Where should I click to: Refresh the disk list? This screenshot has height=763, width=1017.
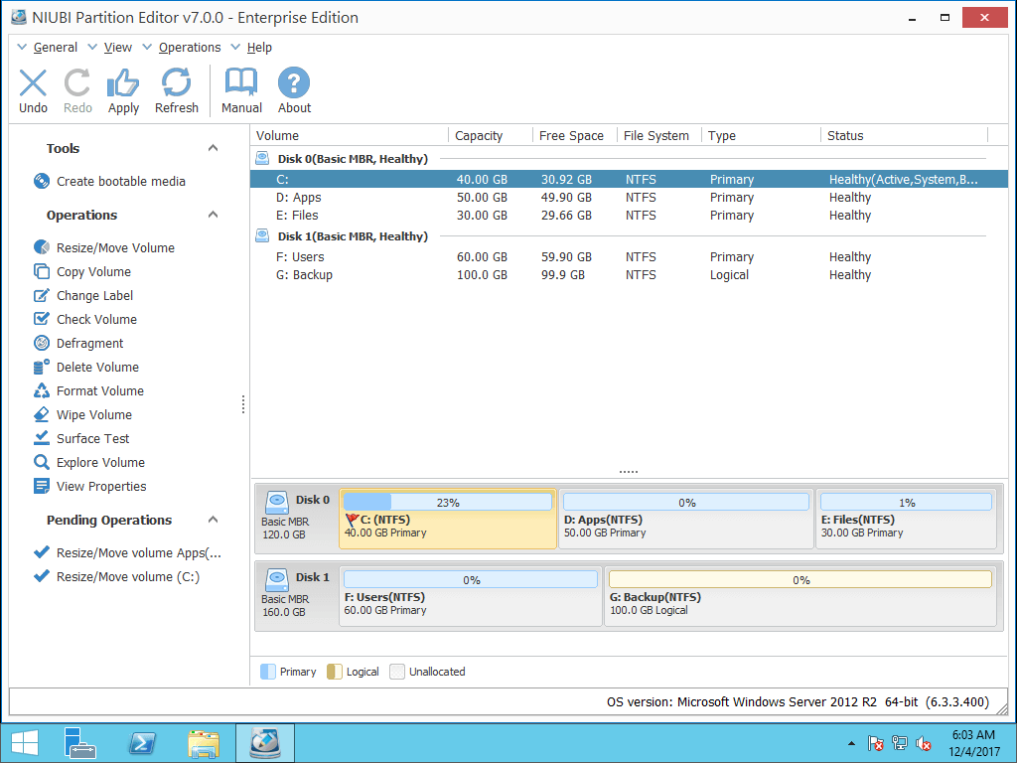pos(176,83)
